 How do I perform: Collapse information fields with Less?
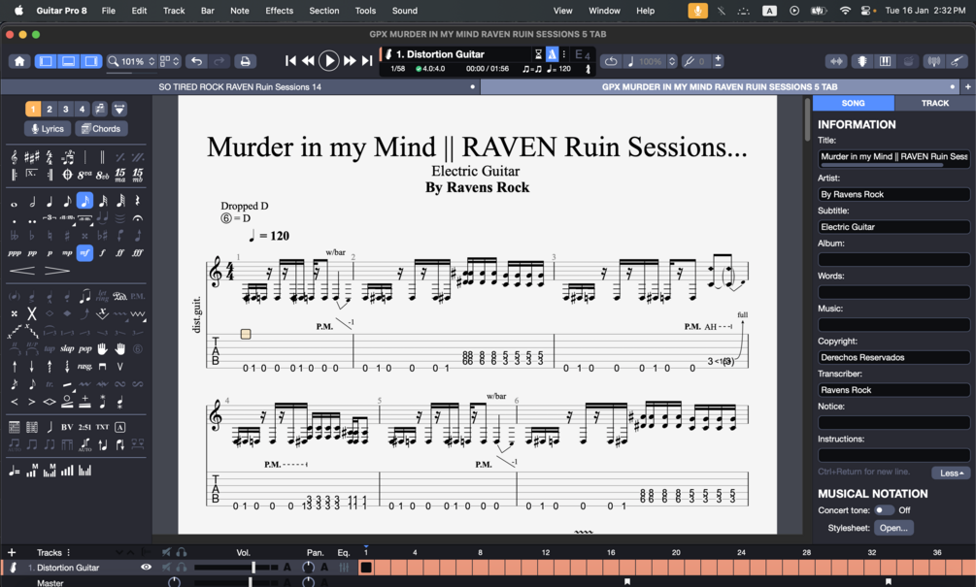951,473
